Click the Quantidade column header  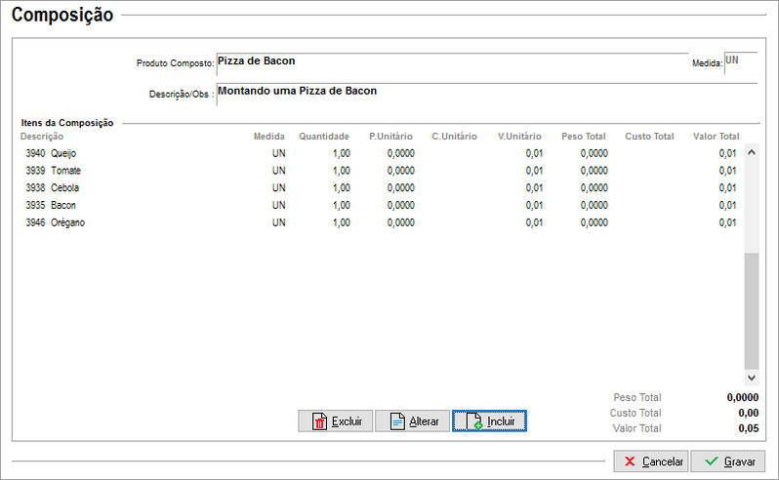pos(323,137)
